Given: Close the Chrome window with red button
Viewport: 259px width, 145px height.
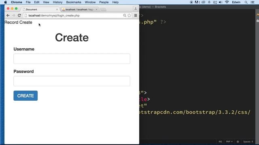Looking at the screenshot, I should click(8, 8).
